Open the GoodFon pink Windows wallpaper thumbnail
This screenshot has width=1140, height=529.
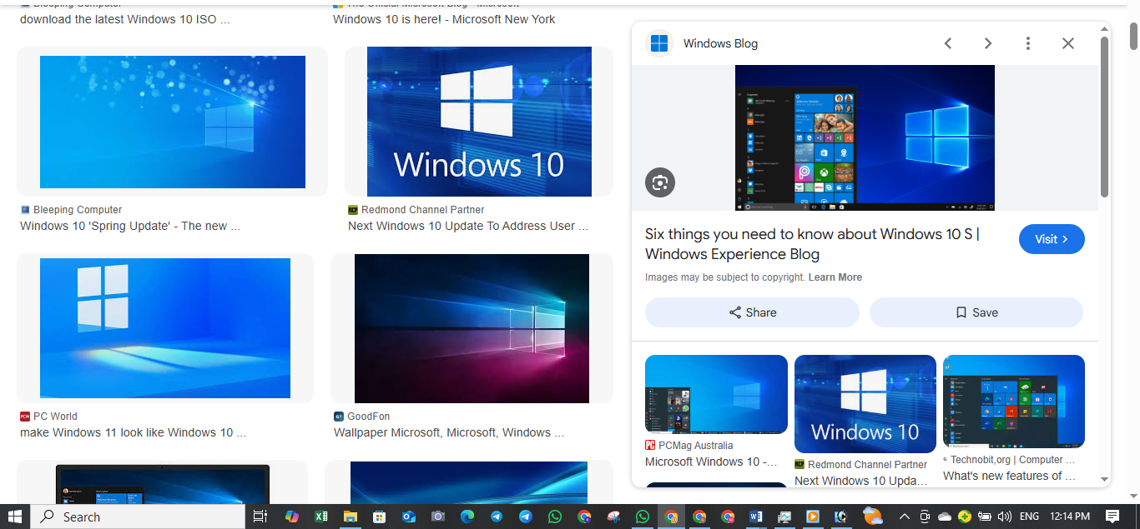[472, 328]
